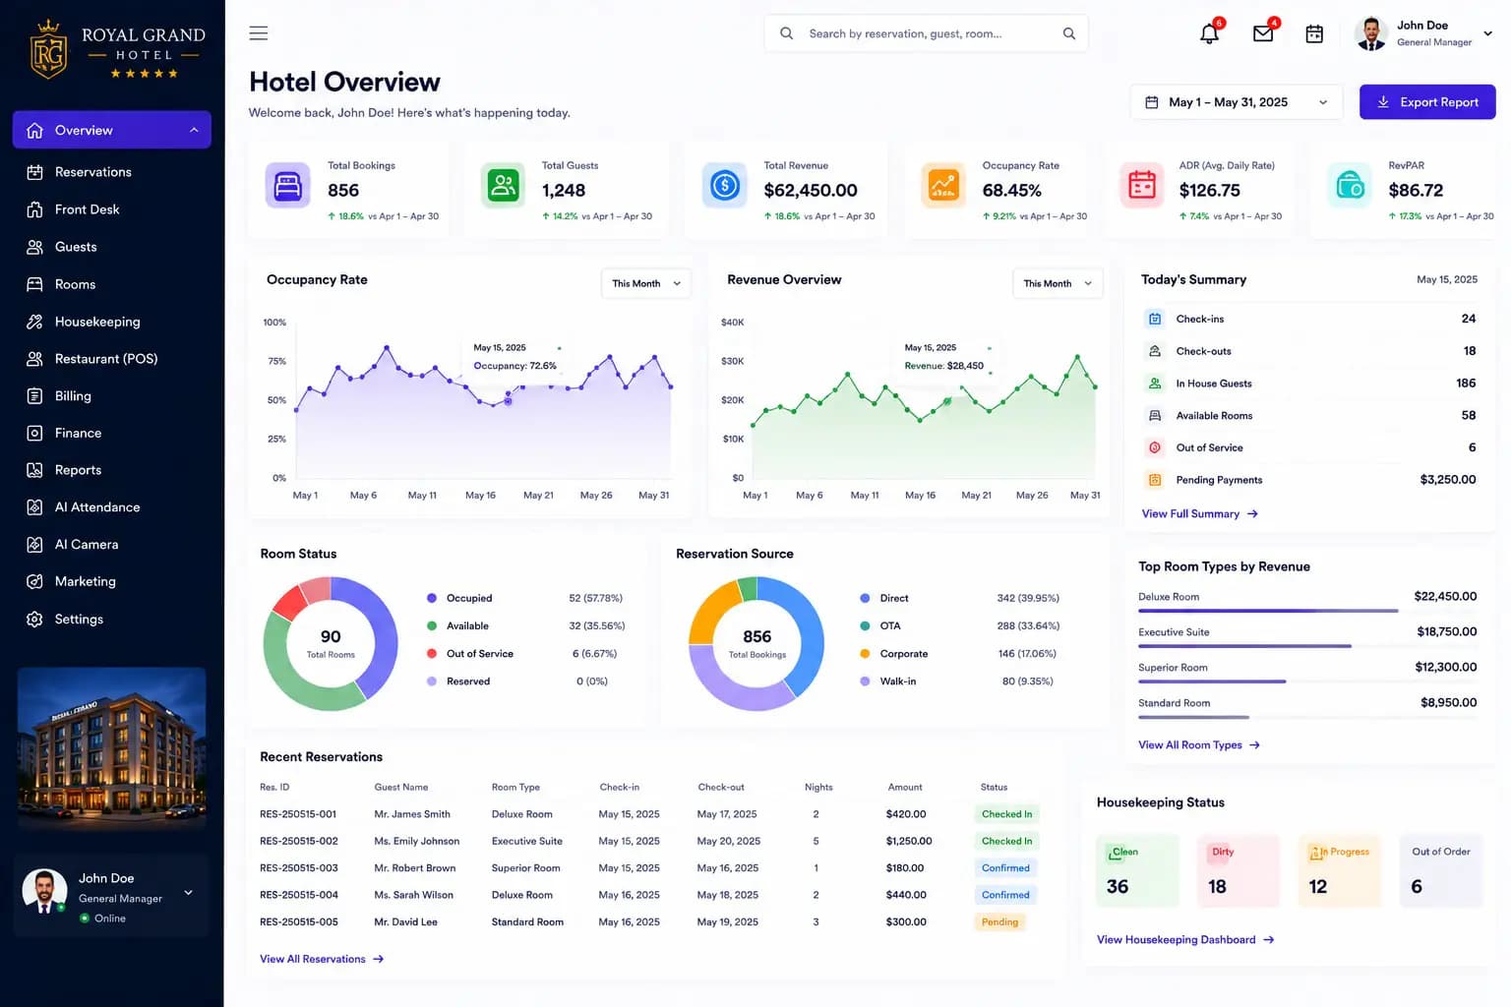Open Reports in the sidebar
Image resolution: width=1511 pixels, height=1007 pixels.
pos(112,470)
